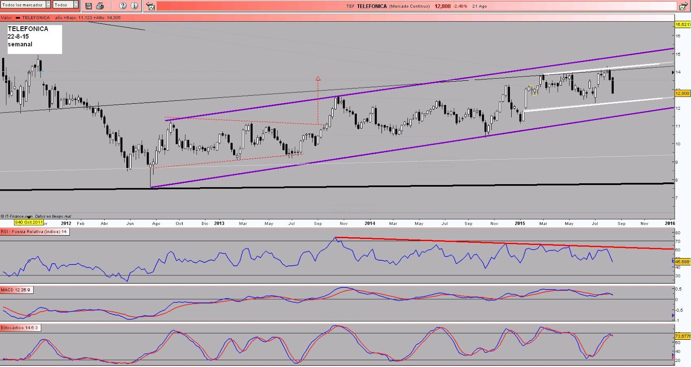Click the TELEFONICA name in the chart legend

click(x=36, y=18)
